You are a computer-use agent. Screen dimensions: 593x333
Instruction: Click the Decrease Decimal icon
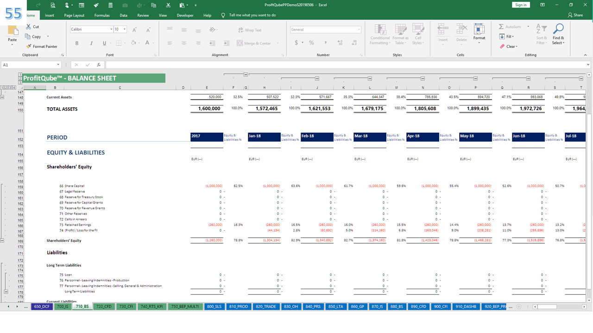tap(354, 43)
